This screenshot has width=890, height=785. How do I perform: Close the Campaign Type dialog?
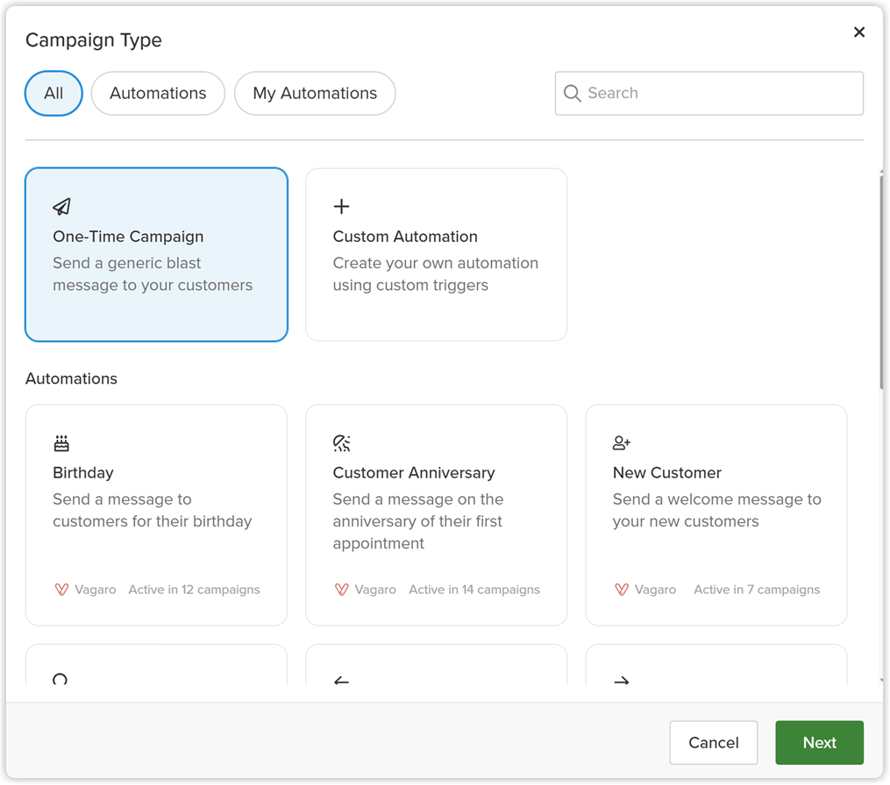click(x=858, y=32)
